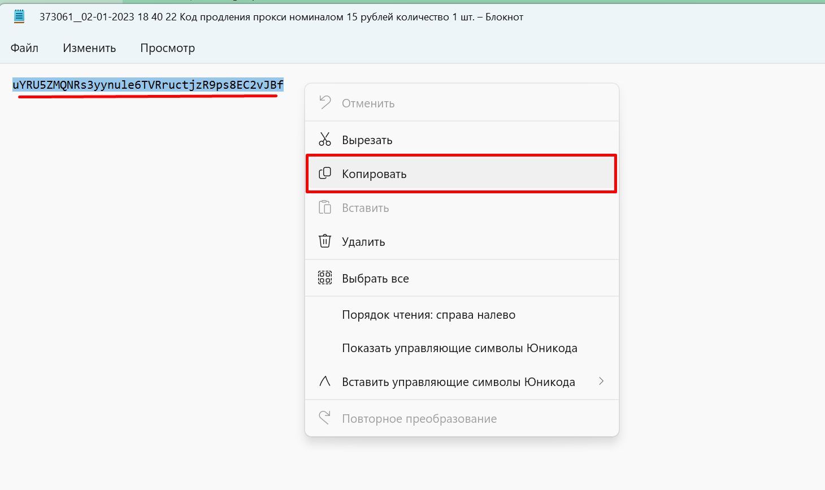Click Выбрать все menu entry
Viewport: 825px width, 490px height.
(375, 279)
